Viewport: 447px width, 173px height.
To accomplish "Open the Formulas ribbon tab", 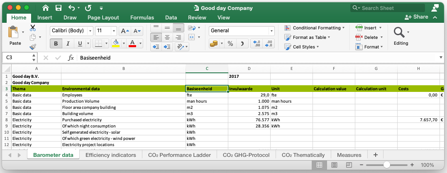I will click(142, 18).
